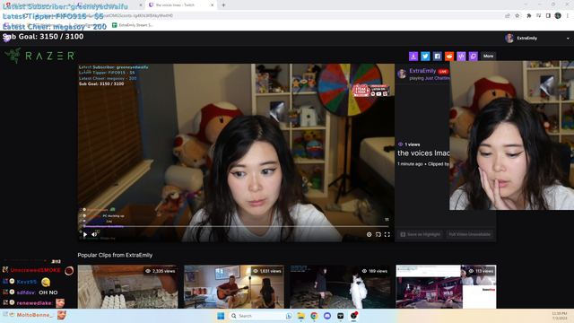The height and width of the screenshot is (323, 574).
Task: Open Google Chrome from the taskbar
Action: click(314, 316)
